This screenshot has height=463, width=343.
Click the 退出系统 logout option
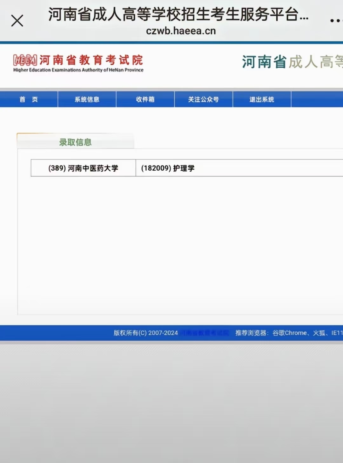point(262,99)
